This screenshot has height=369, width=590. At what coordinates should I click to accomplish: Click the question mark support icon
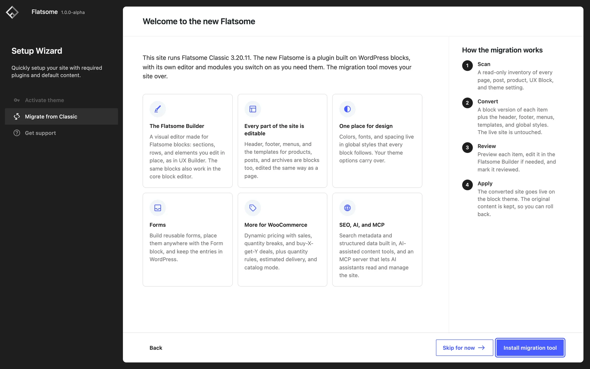tap(17, 133)
